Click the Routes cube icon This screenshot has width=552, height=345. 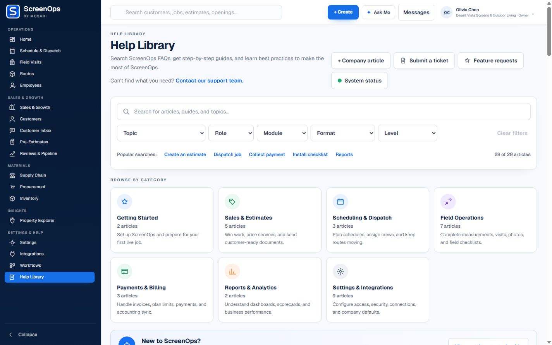coord(12,74)
